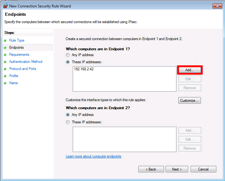Image resolution: width=225 pixels, height=181 pixels.
Task: Open the Authentication Method step
Action: (x=26, y=62)
